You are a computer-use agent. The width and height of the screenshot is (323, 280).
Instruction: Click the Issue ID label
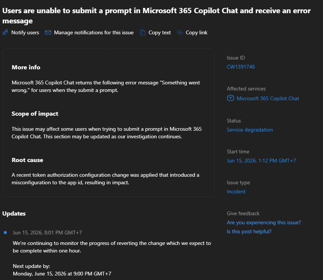236,58
